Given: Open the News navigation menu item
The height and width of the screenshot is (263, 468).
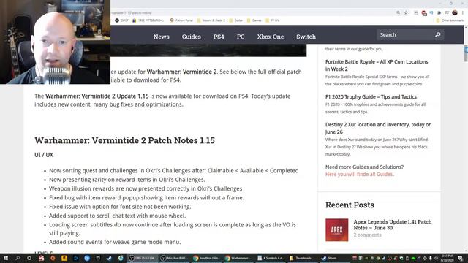Looking at the screenshot, I should click(x=161, y=37).
